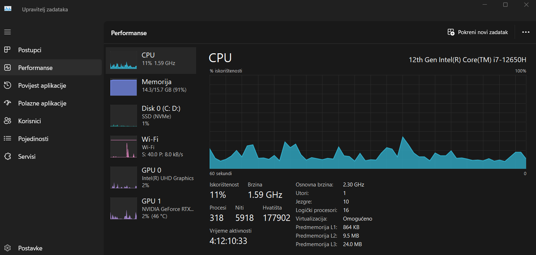Select the GPU 0 usage thumbnail
This screenshot has height=255, width=536.
click(x=124, y=178)
